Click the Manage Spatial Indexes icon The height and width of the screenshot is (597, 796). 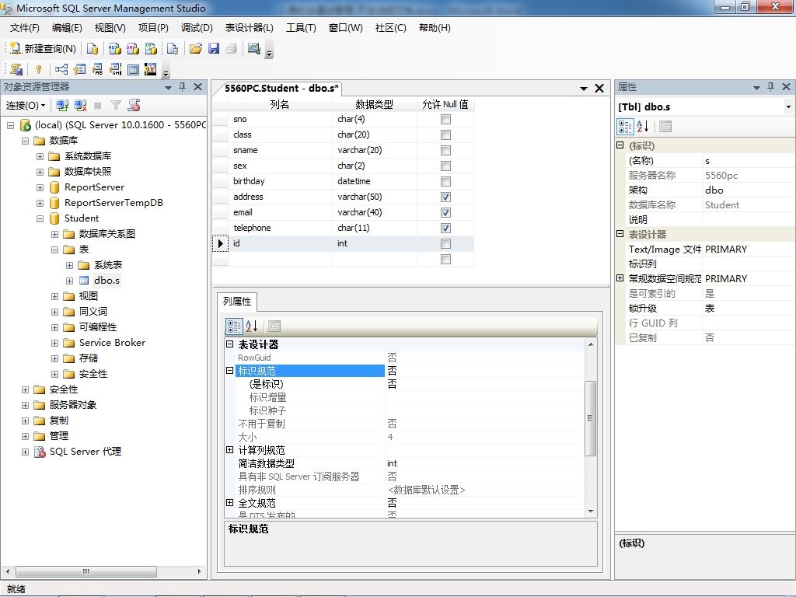click(x=151, y=69)
